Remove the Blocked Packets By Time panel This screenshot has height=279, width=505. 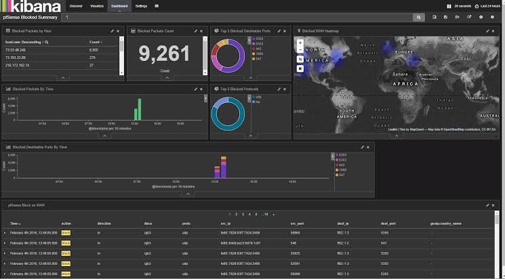point(201,89)
